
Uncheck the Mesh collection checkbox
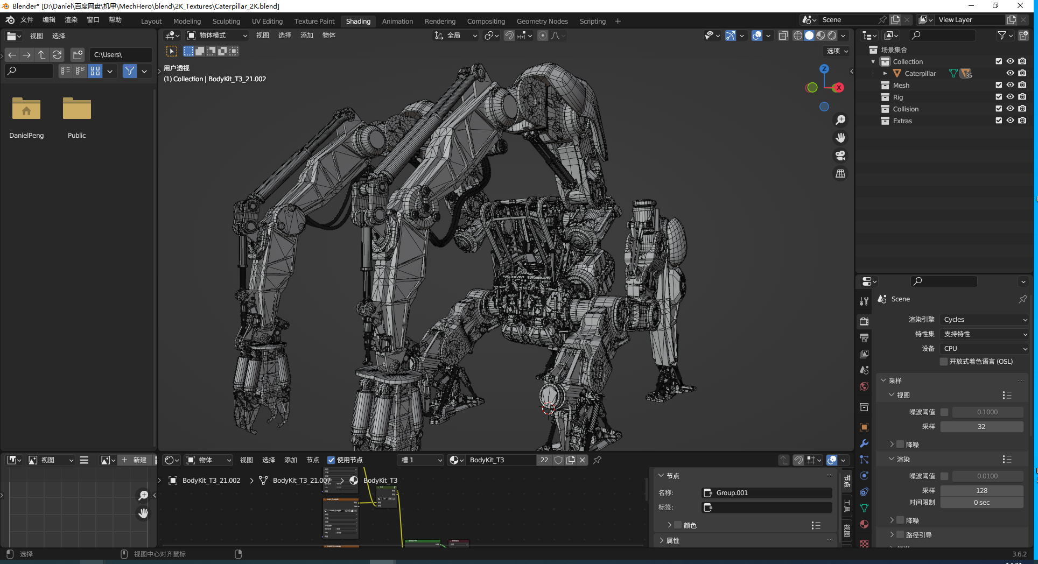pyautogui.click(x=999, y=86)
